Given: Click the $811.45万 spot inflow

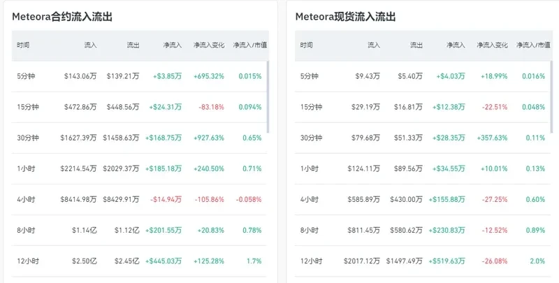Looking at the screenshot, I should point(363,231).
